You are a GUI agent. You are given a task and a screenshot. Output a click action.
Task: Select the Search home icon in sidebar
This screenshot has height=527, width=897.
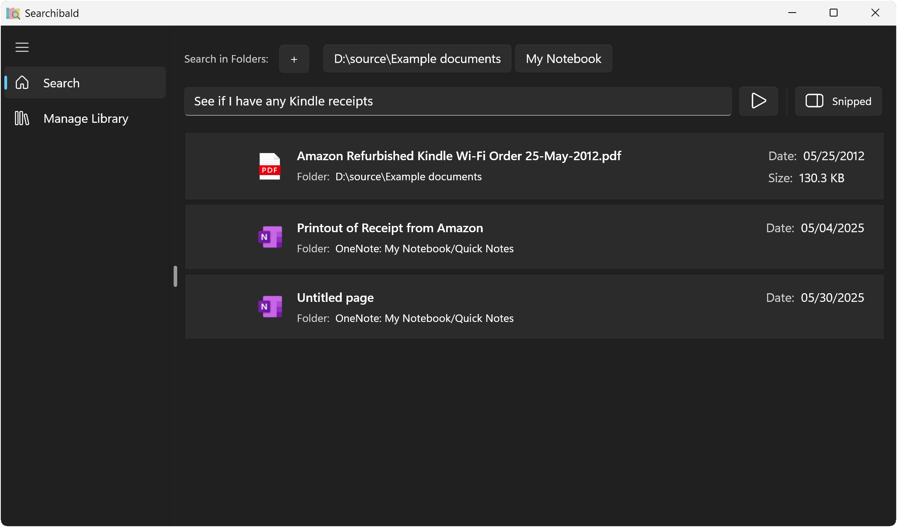click(x=22, y=82)
